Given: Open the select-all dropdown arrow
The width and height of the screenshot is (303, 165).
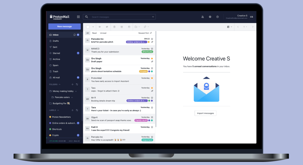Looking at the screenshot, I should coord(93,27).
